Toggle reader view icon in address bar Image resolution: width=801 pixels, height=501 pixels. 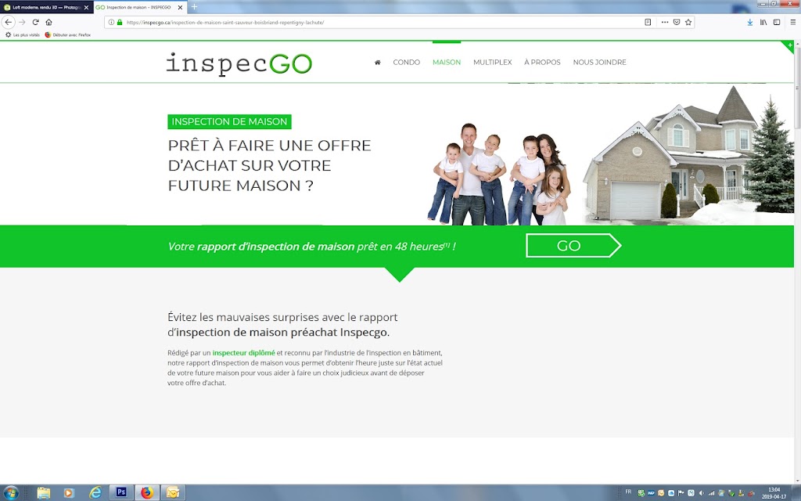coord(648,22)
